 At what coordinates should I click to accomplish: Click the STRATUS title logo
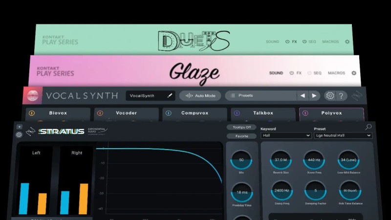[x=62, y=132]
